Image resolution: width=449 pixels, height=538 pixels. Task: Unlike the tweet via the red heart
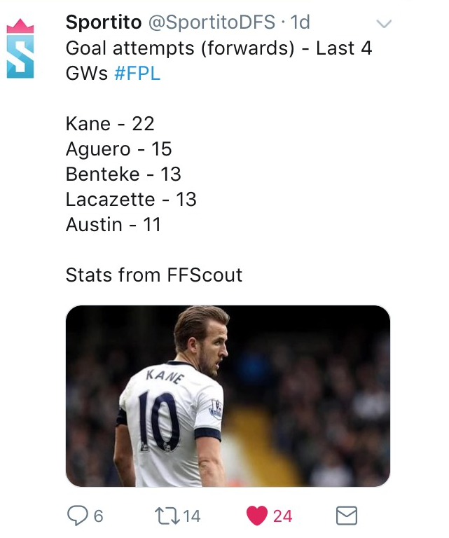click(x=257, y=516)
